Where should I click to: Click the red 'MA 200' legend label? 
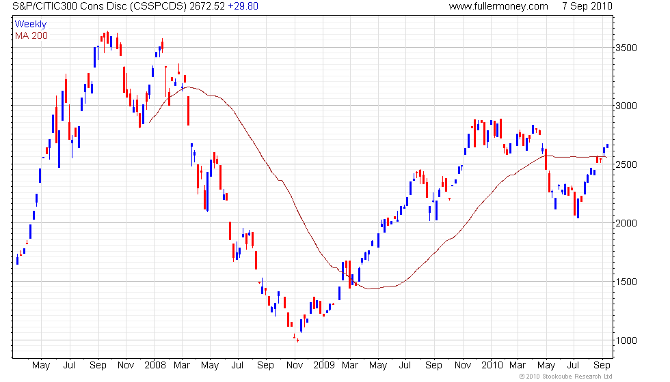31,35
